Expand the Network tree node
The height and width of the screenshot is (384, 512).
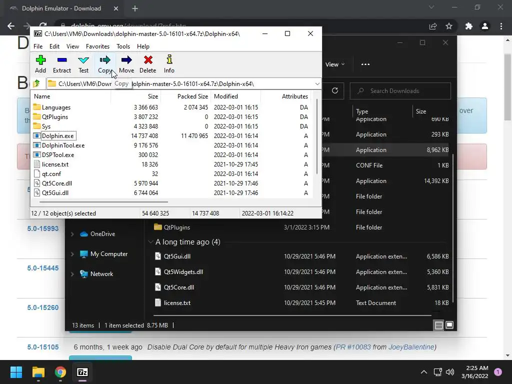(72, 274)
